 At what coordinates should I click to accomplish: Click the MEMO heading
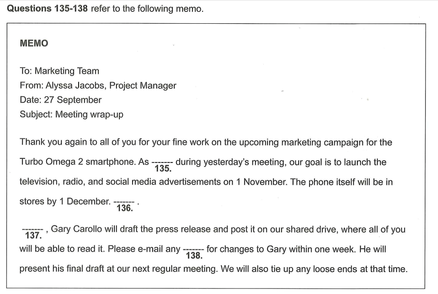click(34, 43)
